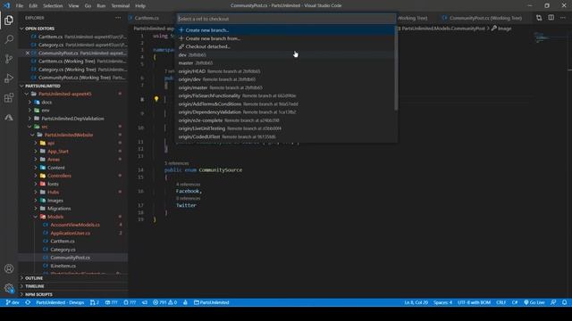Open the Azure view in activity bar
This screenshot has height=321, width=572.
tap(9, 117)
